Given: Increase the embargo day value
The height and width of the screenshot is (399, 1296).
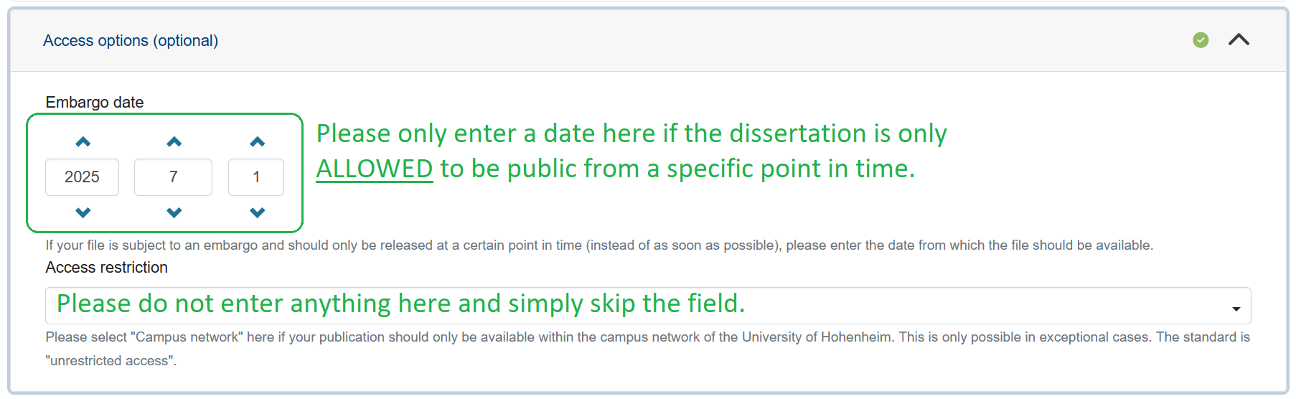Looking at the screenshot, I should [257, 142].
